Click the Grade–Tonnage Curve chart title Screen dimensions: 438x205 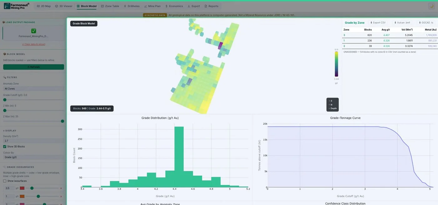click(x=345, y=118)
